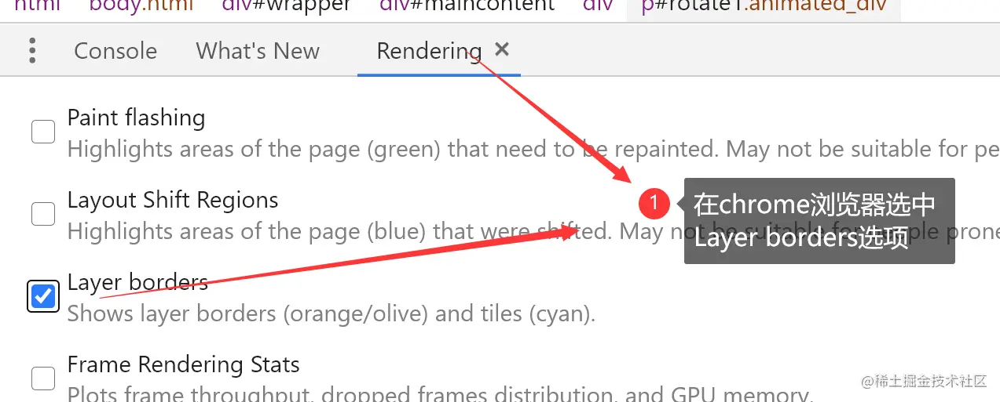The height and width of the screenshot is (402, 1000).
Task: Select div#maincontent breadcrumb node
Action: click(x=467, y=5)
